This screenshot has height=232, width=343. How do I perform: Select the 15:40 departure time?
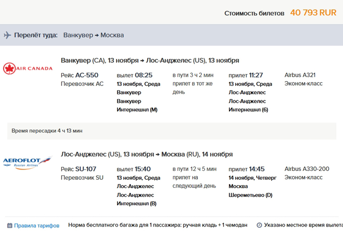click(143, 169)
